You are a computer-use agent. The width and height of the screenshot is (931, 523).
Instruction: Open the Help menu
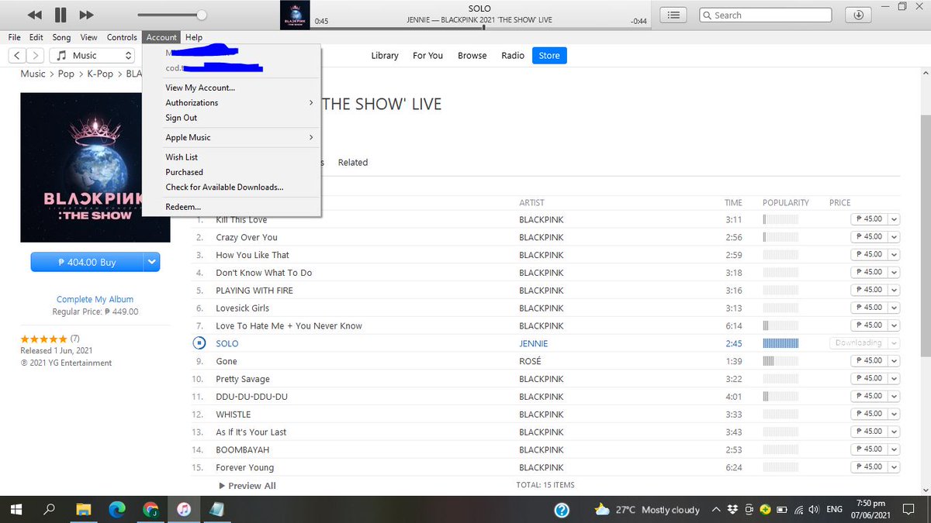[x=194, y=37]
